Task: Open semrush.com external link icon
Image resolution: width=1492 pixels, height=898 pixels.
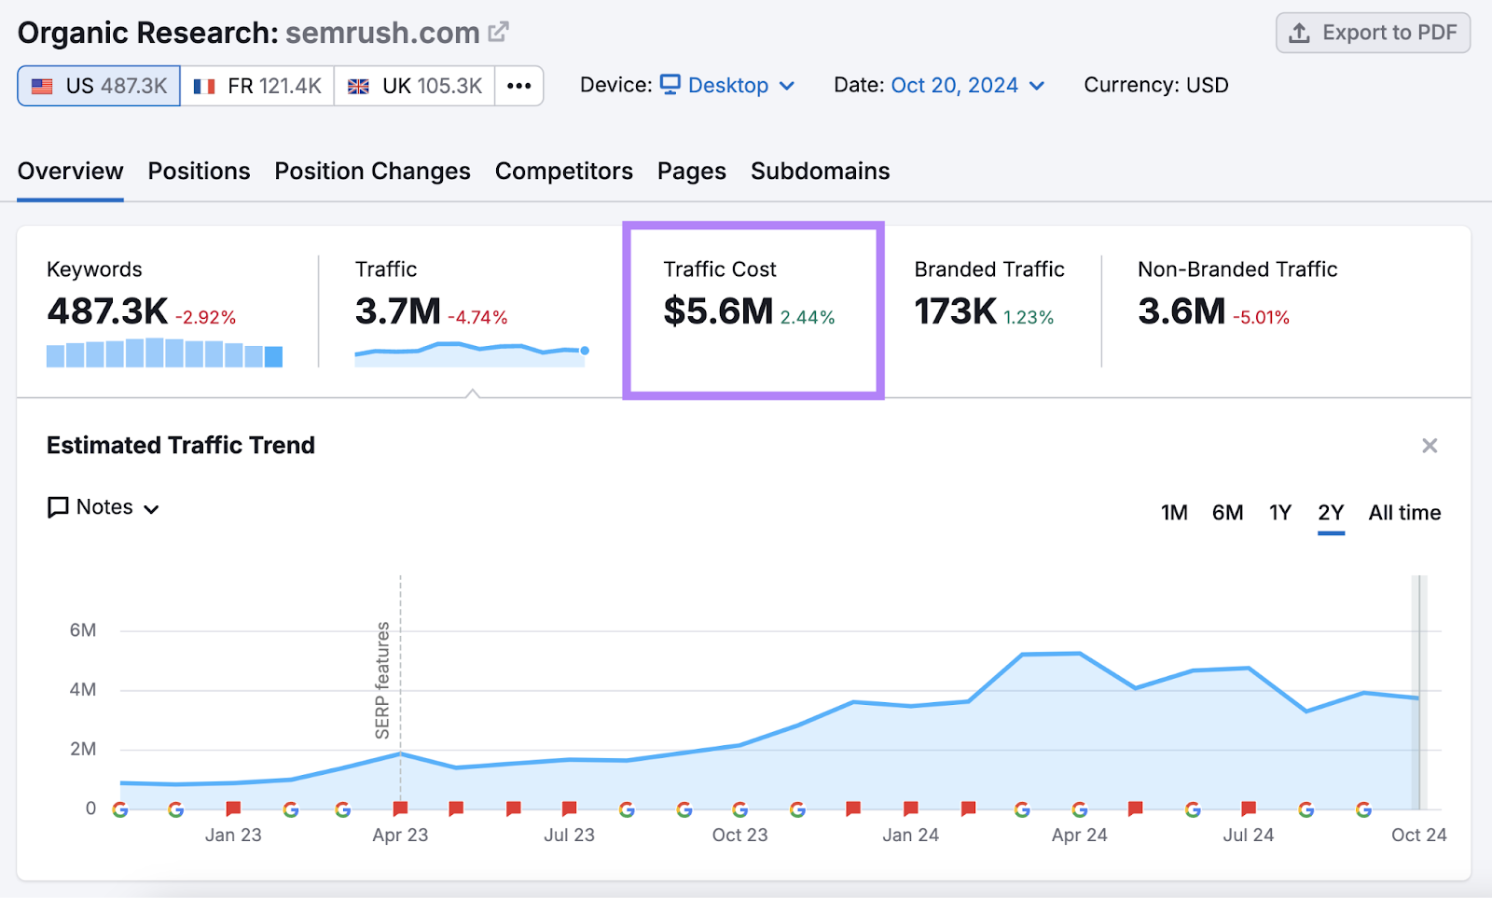Action: pos(499,33)
